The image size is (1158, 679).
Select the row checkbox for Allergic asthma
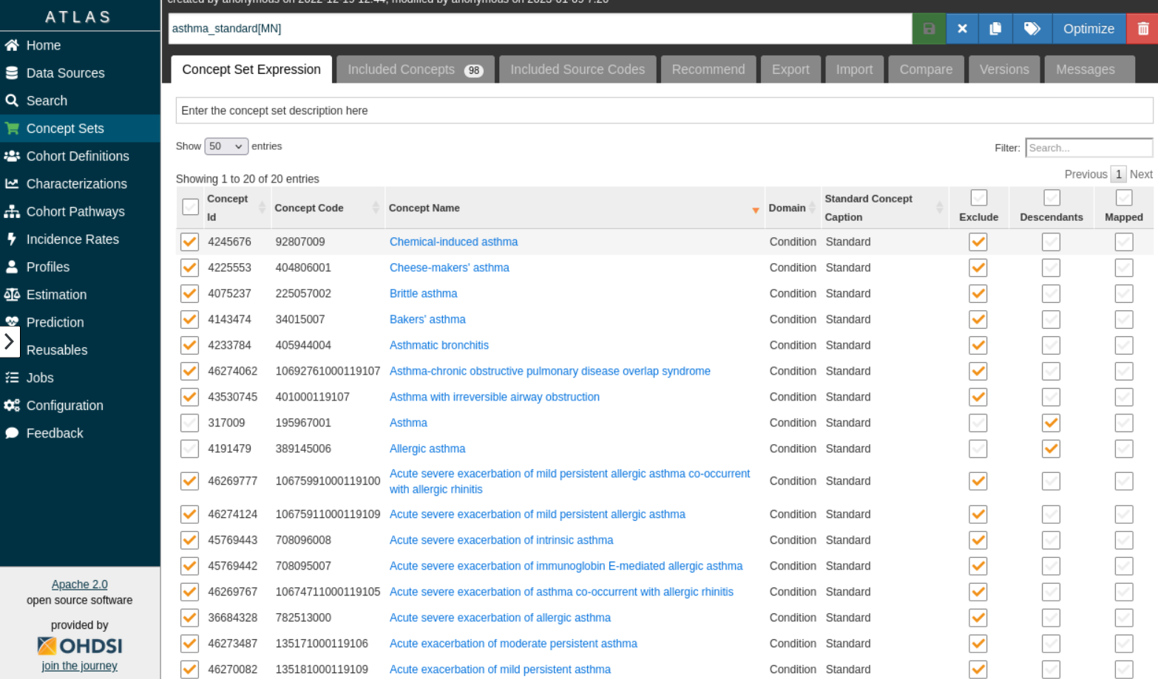click(x=190, y=449)
